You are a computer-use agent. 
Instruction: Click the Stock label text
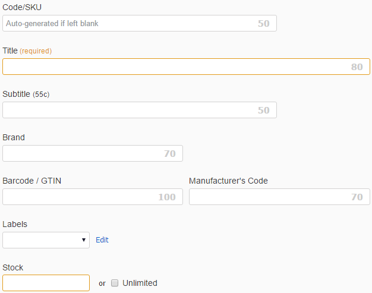pos(13,267)
